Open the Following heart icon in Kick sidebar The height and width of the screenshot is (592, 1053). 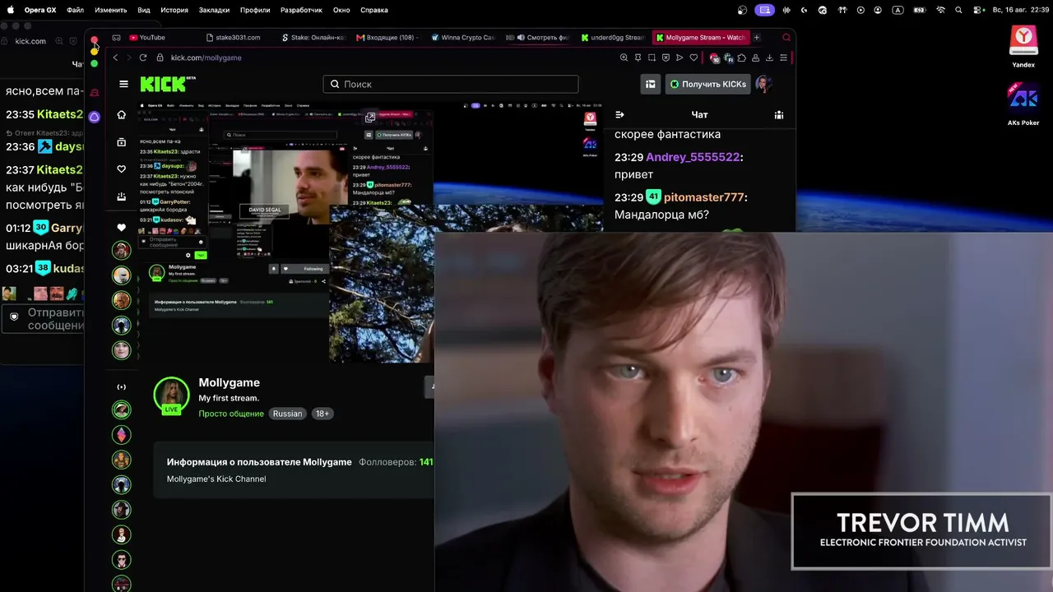point(122,169)
